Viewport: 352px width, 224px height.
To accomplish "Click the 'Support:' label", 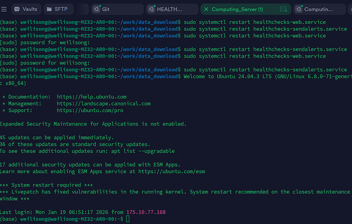I will click(20, 110).
